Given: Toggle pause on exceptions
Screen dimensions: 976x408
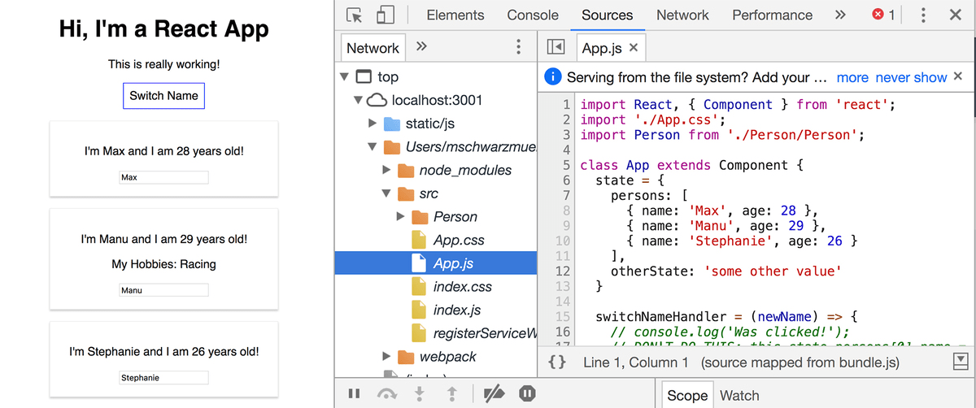Looking at the screenshot, I should [x=527, y=394].
